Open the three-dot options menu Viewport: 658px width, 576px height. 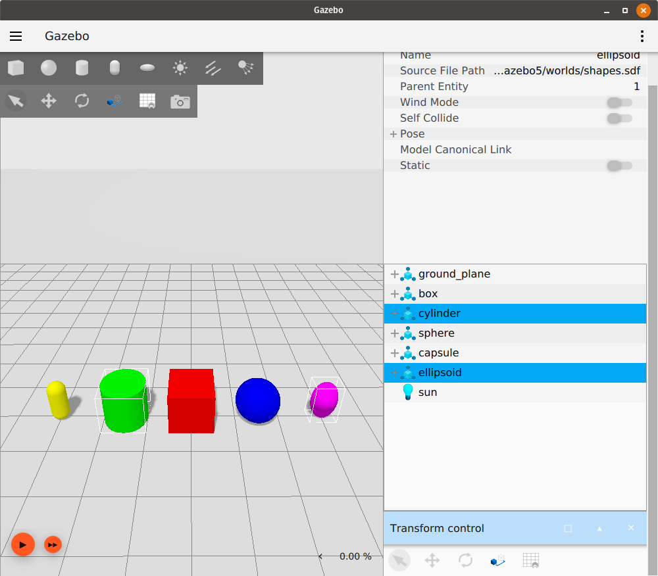point(642,36)
